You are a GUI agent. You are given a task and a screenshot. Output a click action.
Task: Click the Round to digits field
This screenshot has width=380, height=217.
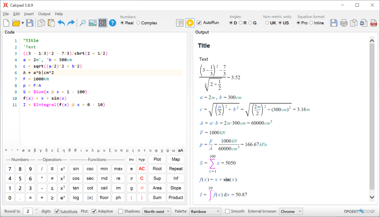click(x=28, y=211)
